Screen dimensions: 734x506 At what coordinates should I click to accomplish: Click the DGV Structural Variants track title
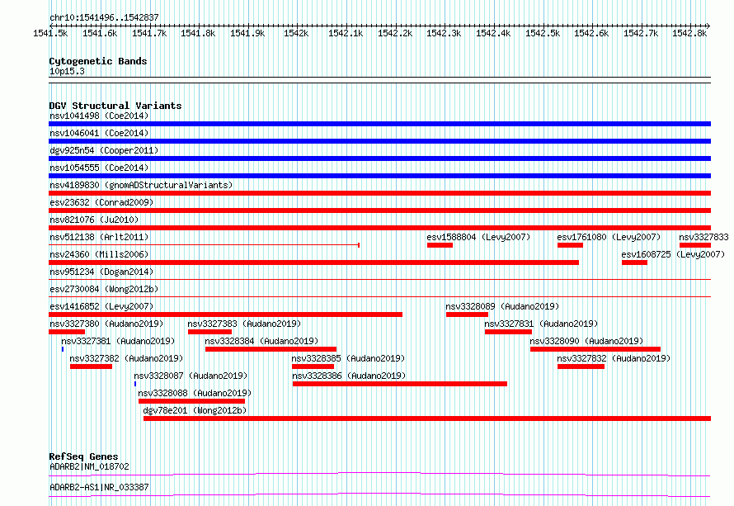(x=115, y=106)
